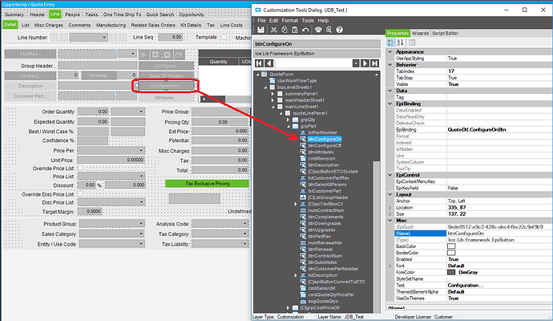Open the Format menu
The image size is (553, 321).
coord(289,21)
